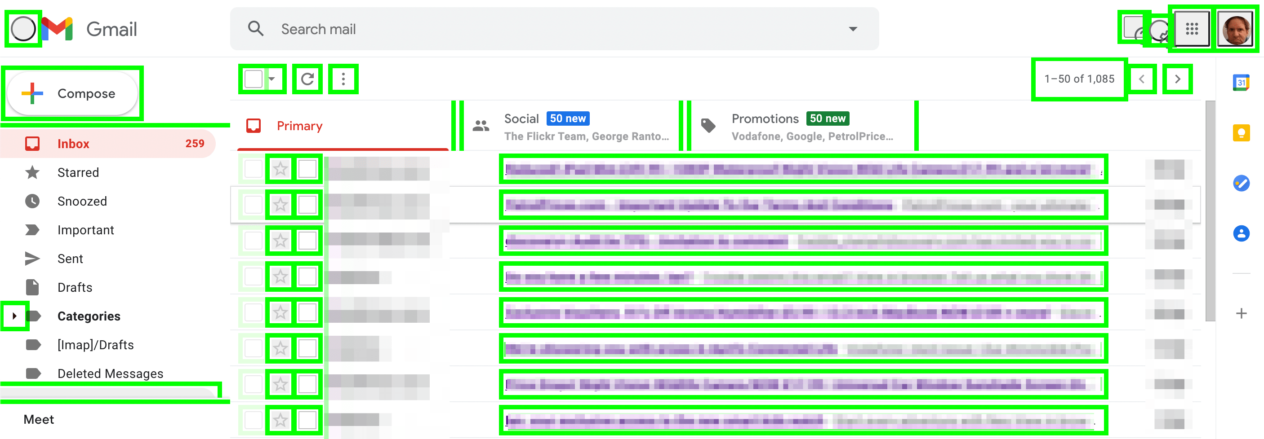1264x439 pixels.
Task: Mark first email's importance marker
Action: pyautogui.click(x=307, y=169)
